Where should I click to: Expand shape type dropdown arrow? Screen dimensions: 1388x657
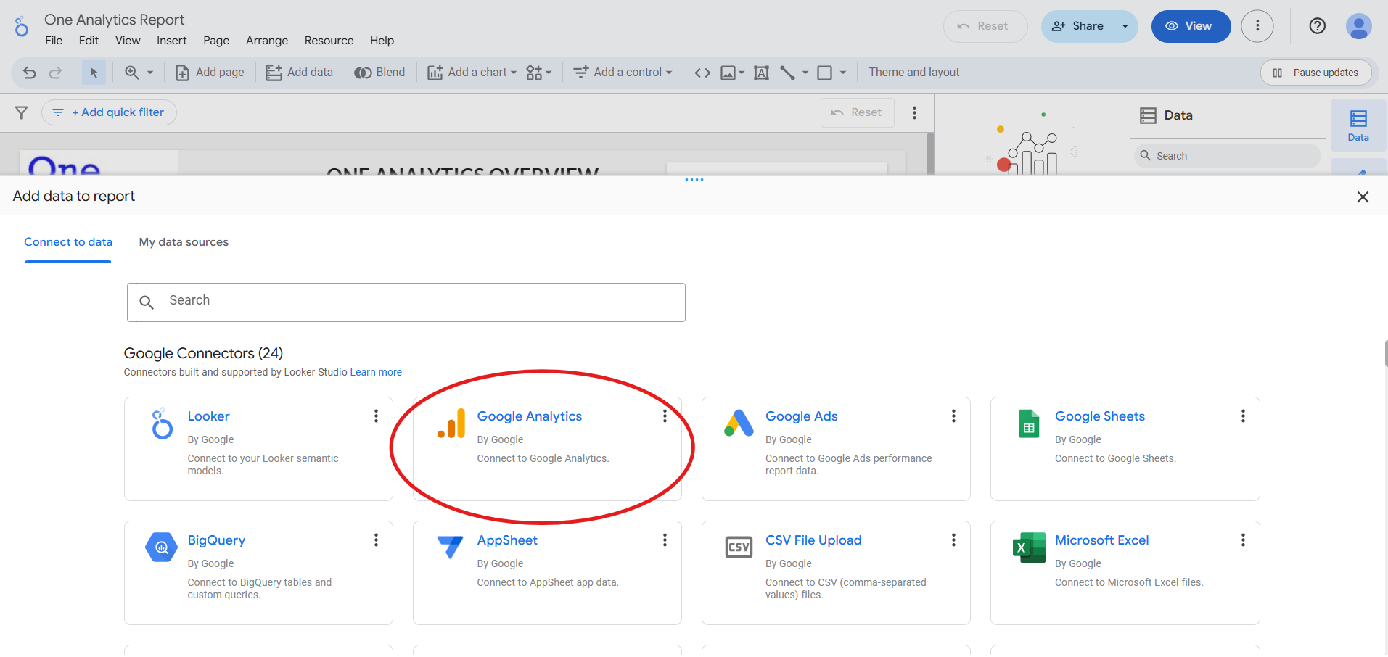pyautogui.click(x=843, y=73)
